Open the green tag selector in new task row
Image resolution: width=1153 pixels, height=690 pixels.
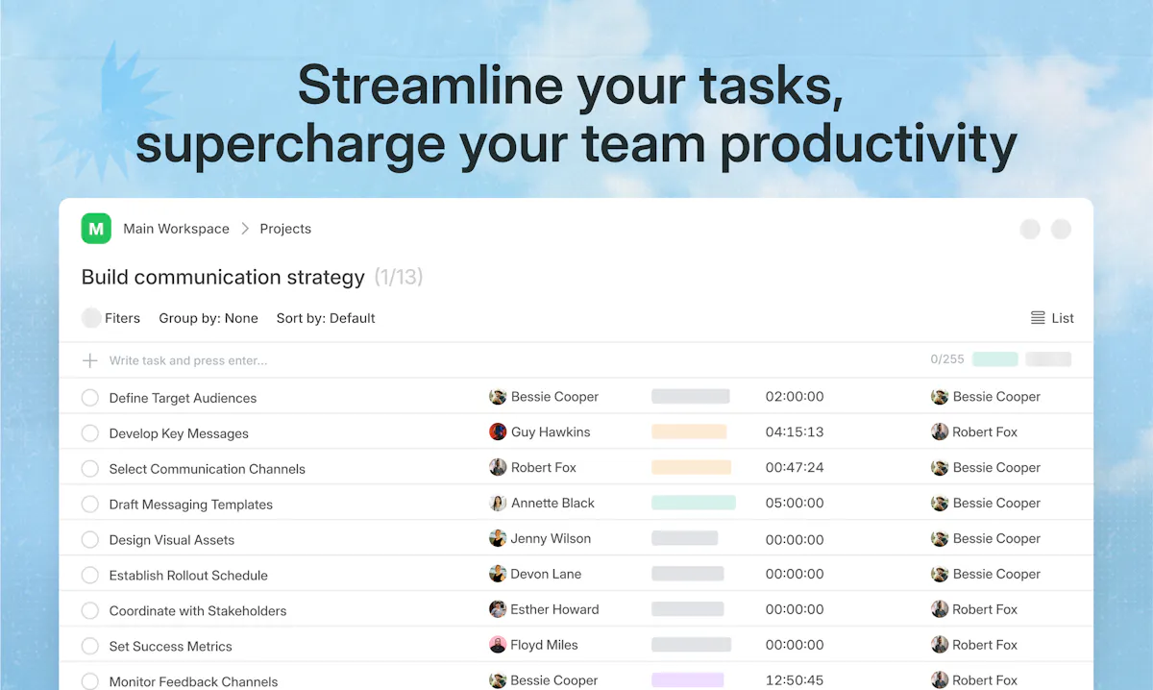tap(995, 359)
